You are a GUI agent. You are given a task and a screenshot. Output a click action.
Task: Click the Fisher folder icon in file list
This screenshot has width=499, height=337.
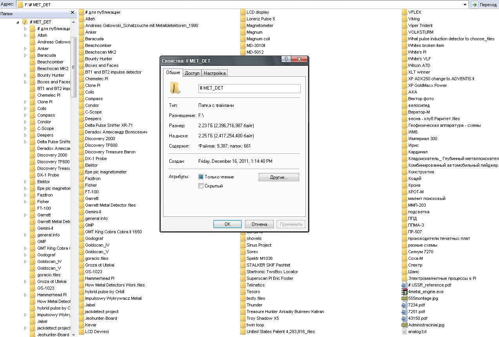coord(82,185)
